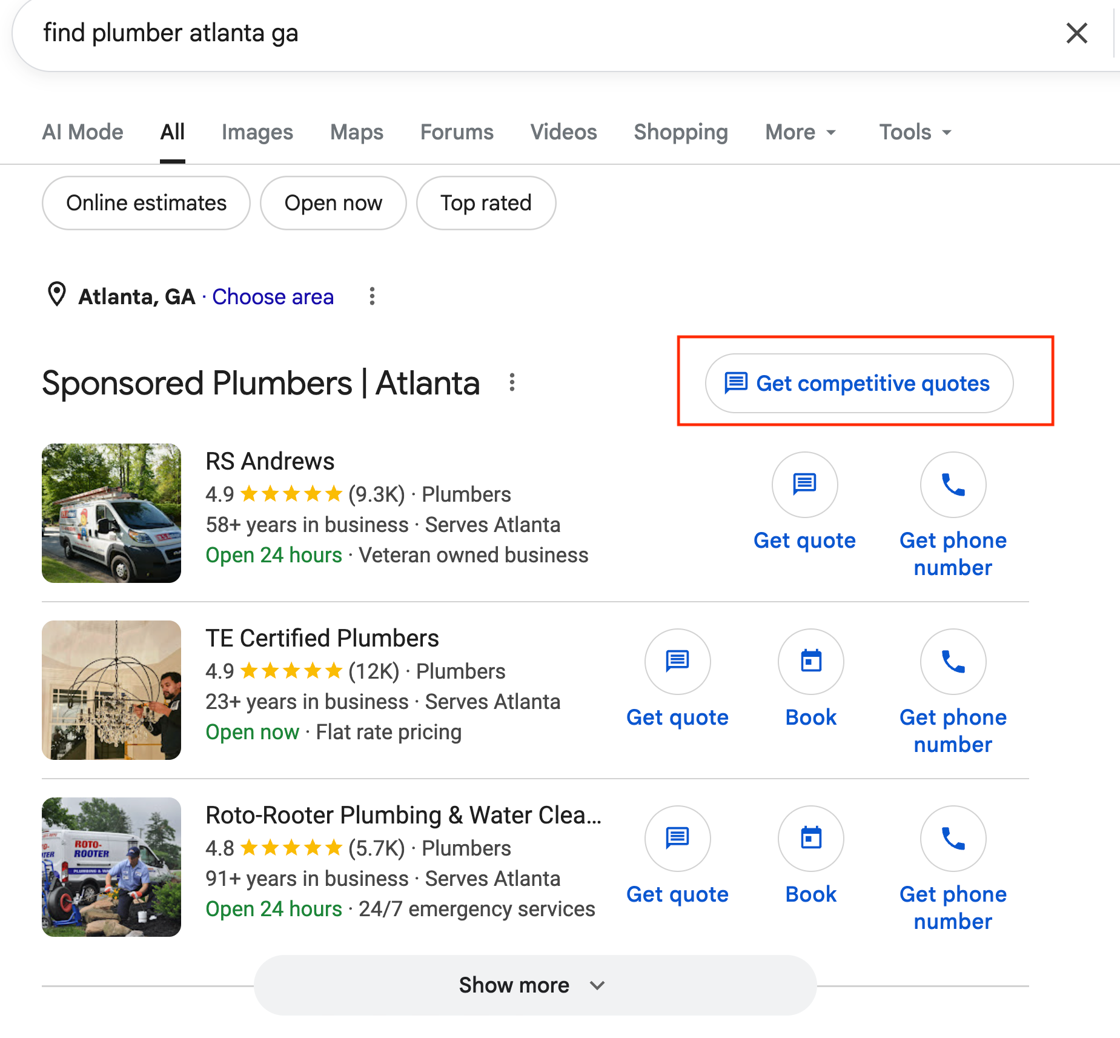Click the Book calendar icon for Roto-Rooter
The image size is (1120, 1038).
(810, 839)
